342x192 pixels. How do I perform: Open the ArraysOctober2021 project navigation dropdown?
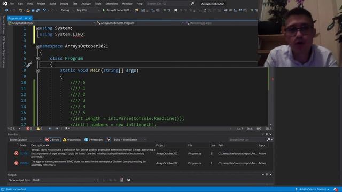click(51, 23)
